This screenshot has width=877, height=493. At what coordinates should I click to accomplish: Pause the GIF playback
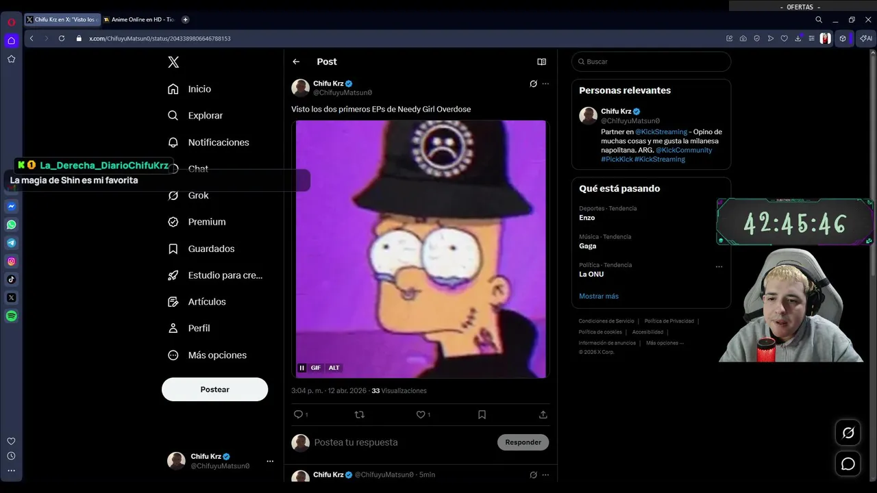(x=301, y=368)
